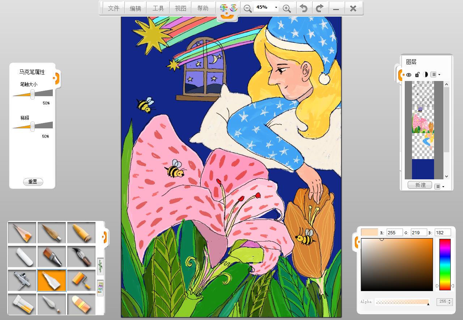Click the 重置 reset button
The height and width of the screenshot is (320, 463).
[33, 182]
